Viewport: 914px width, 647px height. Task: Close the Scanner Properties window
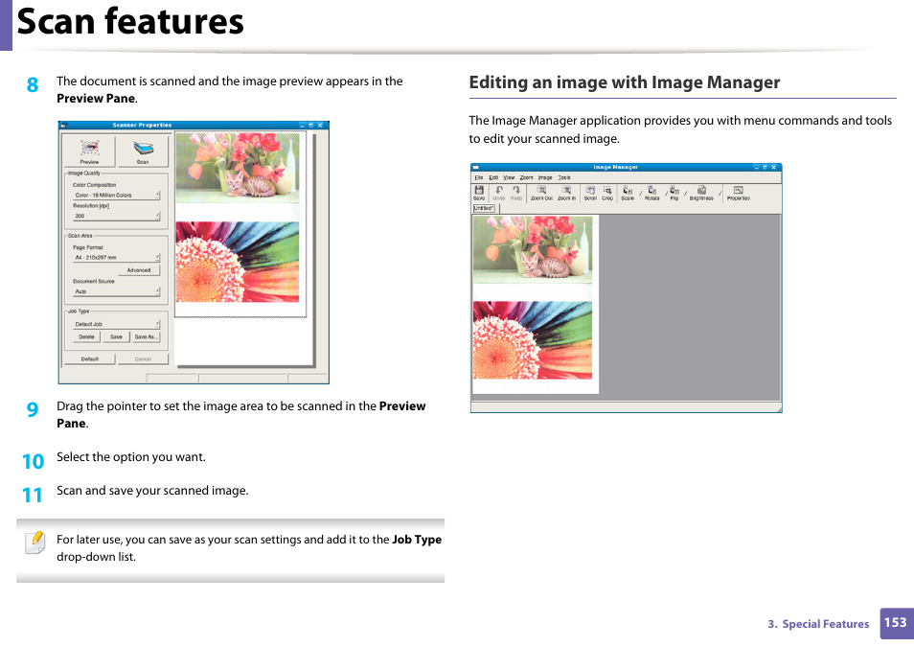[x=321, y=125]
